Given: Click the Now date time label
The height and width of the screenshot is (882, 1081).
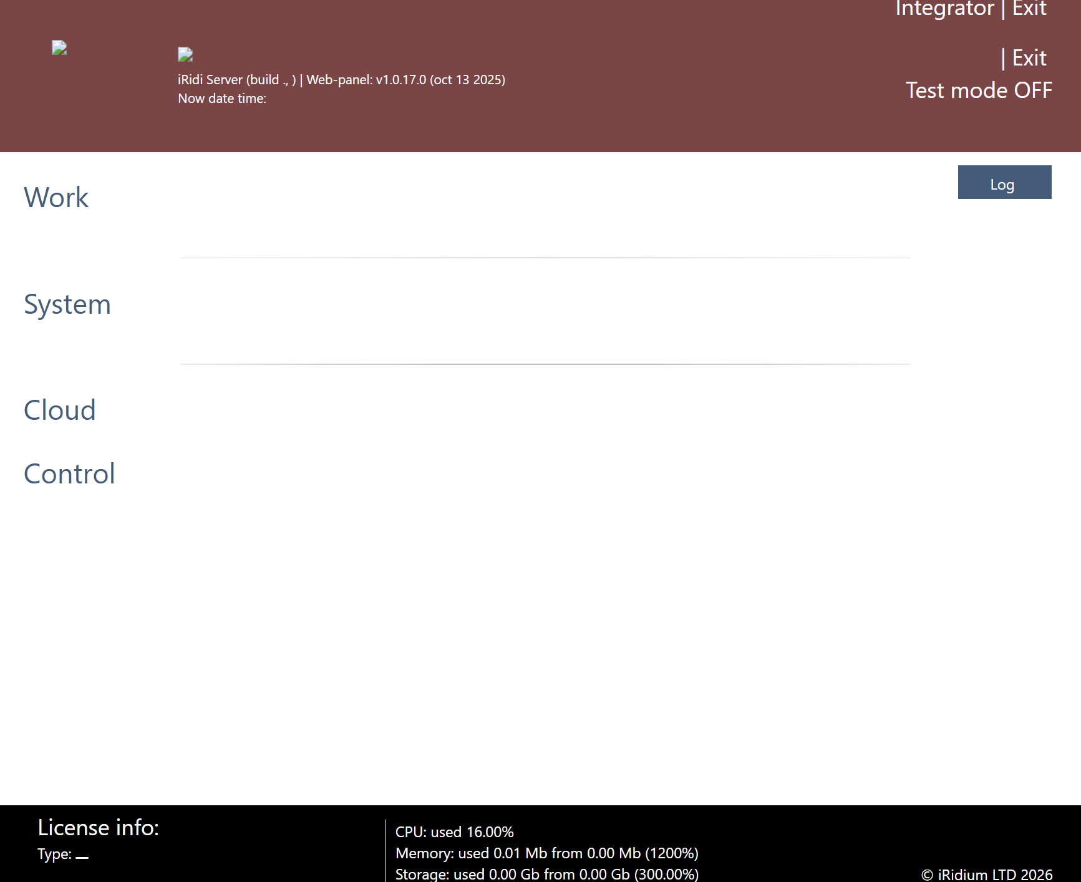Looking at the screenshot, I should pos(222,99).
